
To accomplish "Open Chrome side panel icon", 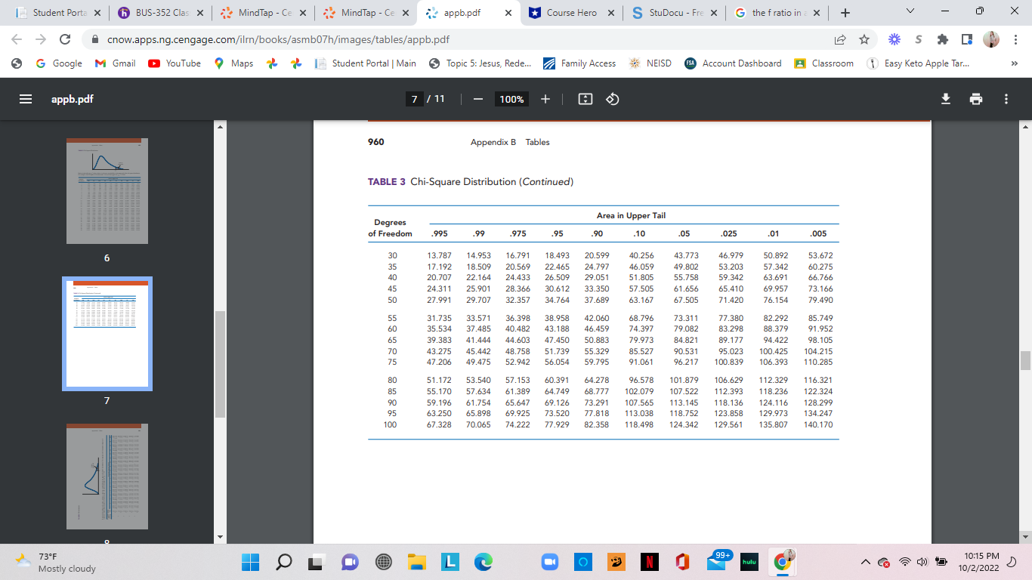I will point(967,39).
